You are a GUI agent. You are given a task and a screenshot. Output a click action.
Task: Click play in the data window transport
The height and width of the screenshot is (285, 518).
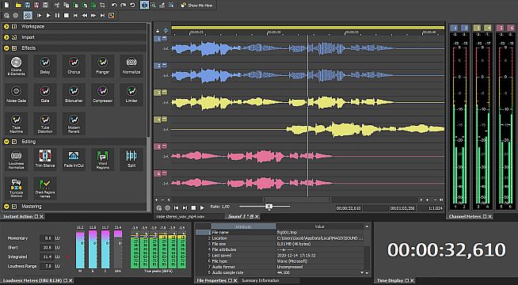coord(202,207)
